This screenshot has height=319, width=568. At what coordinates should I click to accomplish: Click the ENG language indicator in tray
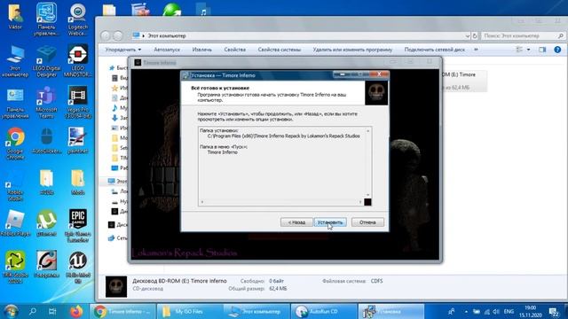pyautogui.click(x=509, y=311)
